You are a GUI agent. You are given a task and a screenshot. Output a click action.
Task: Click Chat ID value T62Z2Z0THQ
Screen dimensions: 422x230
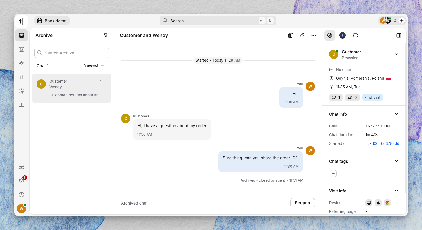(378, 126)
